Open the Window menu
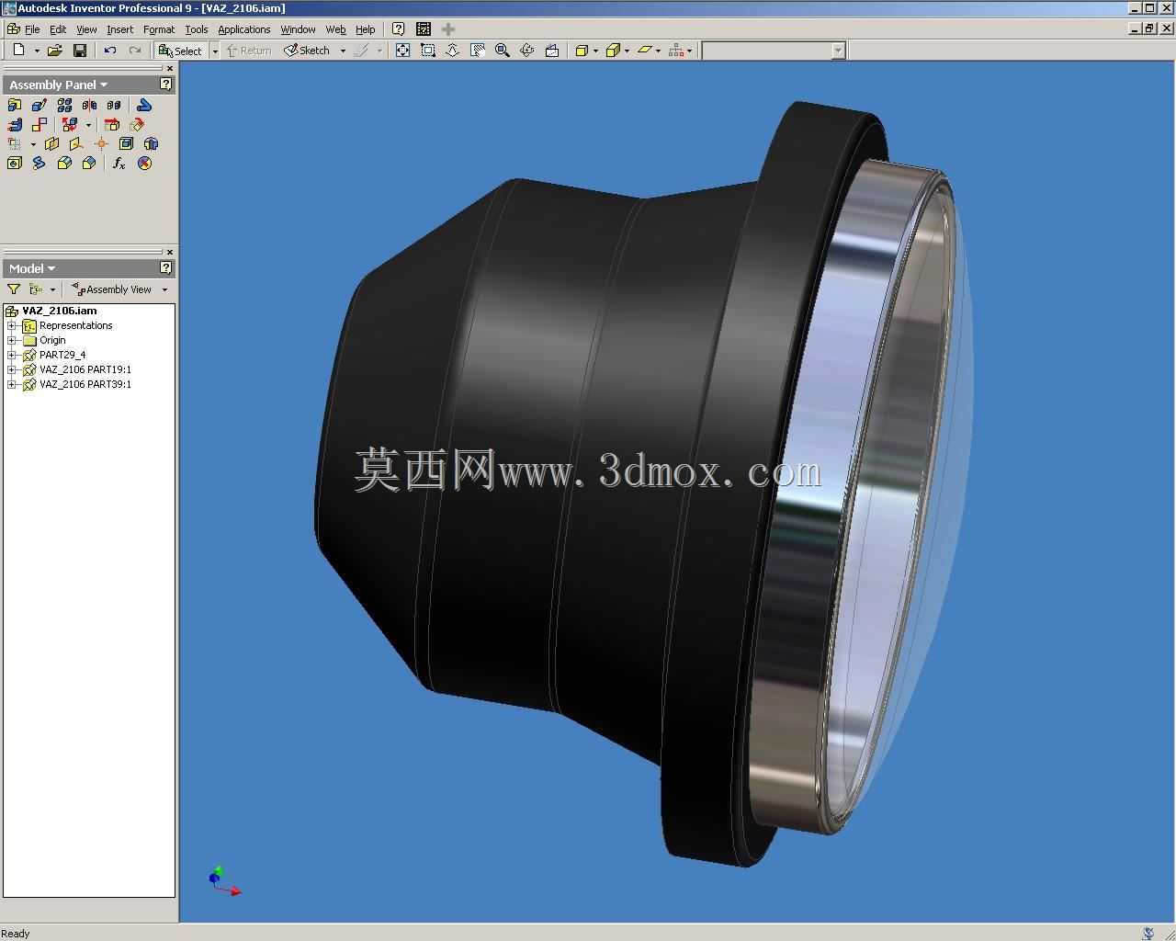This screenshot has height=941, width=1176. click(x=299, y=29)
